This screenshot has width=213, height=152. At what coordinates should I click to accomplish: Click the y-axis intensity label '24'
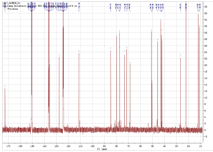coord(206,52)
